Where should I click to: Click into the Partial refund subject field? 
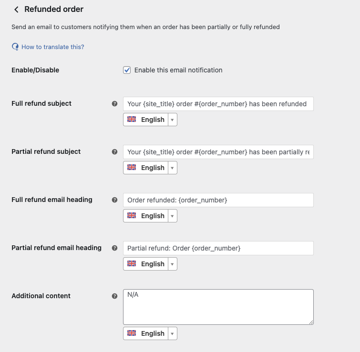(218, 152)
